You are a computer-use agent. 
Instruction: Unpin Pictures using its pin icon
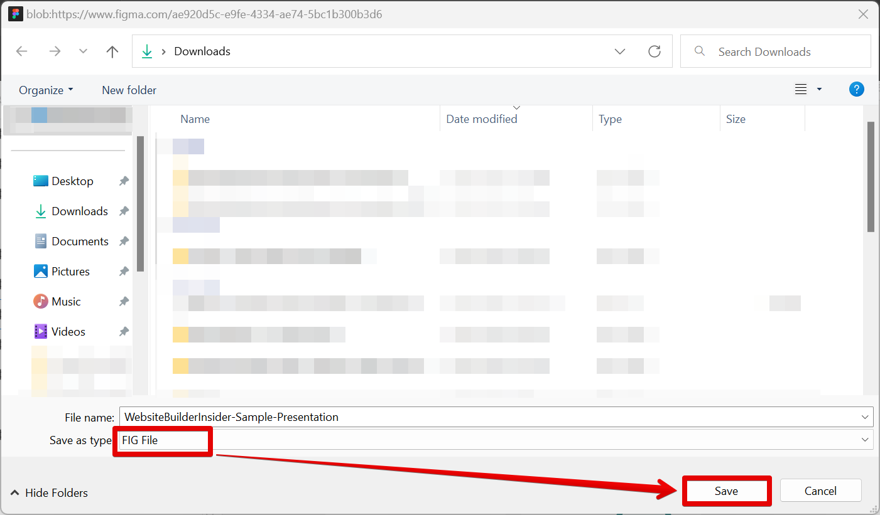(x=124, y=272)
